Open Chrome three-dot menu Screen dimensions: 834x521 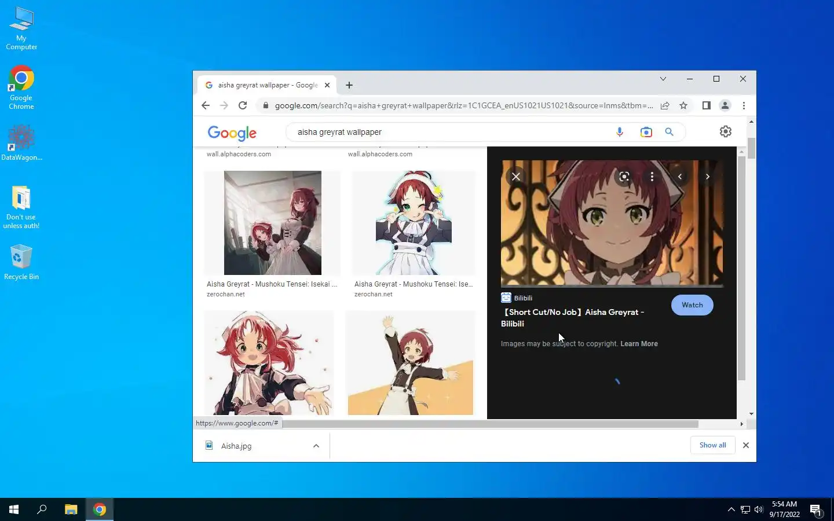tap(744, 105)
